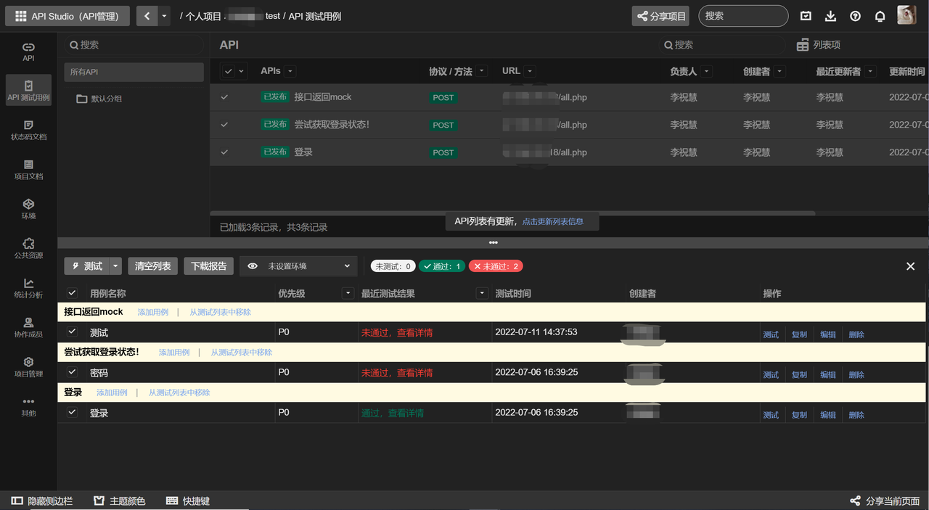Open dropdown arrow beside 测试 button
The width and height of the screenshot is (929, 510).
pyautogui.click(x=116, y=266)
